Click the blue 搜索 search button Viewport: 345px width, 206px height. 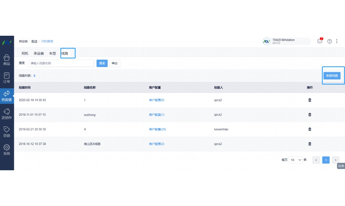[x=102, y=63]
